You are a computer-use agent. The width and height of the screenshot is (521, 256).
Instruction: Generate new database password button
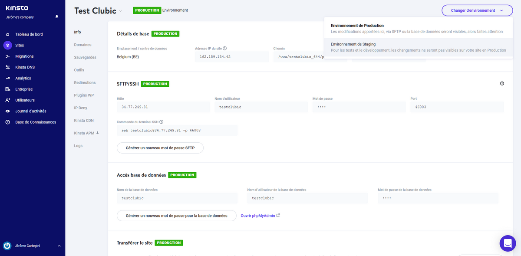click(x=176, y=216)
